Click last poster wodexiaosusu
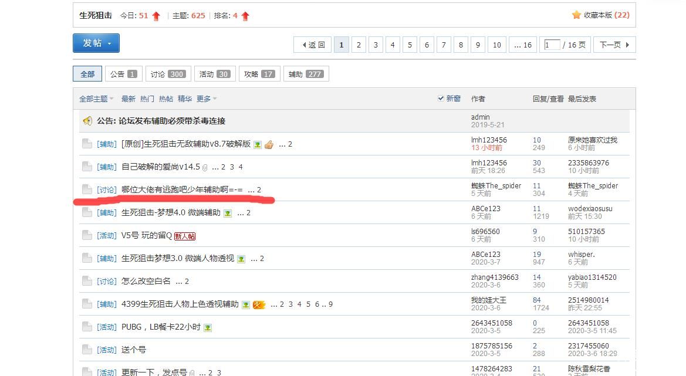The width and height of the screenshot is (686, 376). (x=590, y=209)
